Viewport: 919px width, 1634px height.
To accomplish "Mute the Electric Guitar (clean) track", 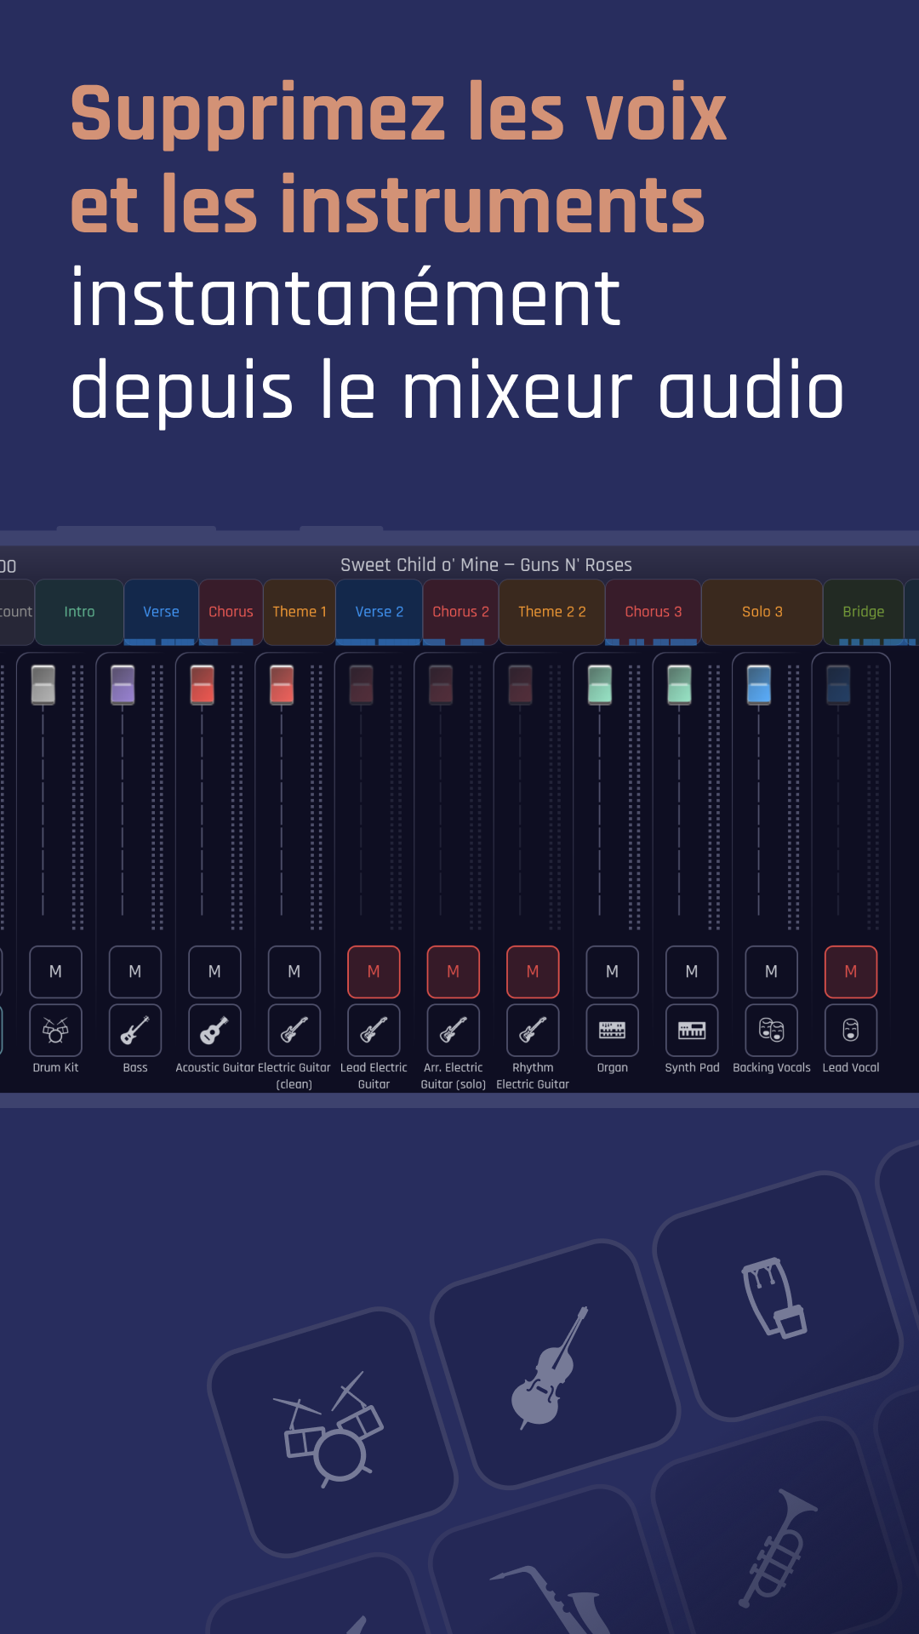I will coord(294,972).
